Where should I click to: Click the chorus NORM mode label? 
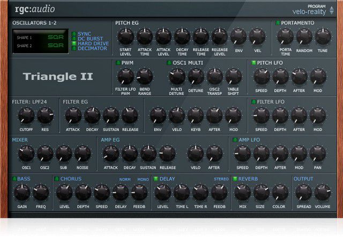(x=125, y=179)
